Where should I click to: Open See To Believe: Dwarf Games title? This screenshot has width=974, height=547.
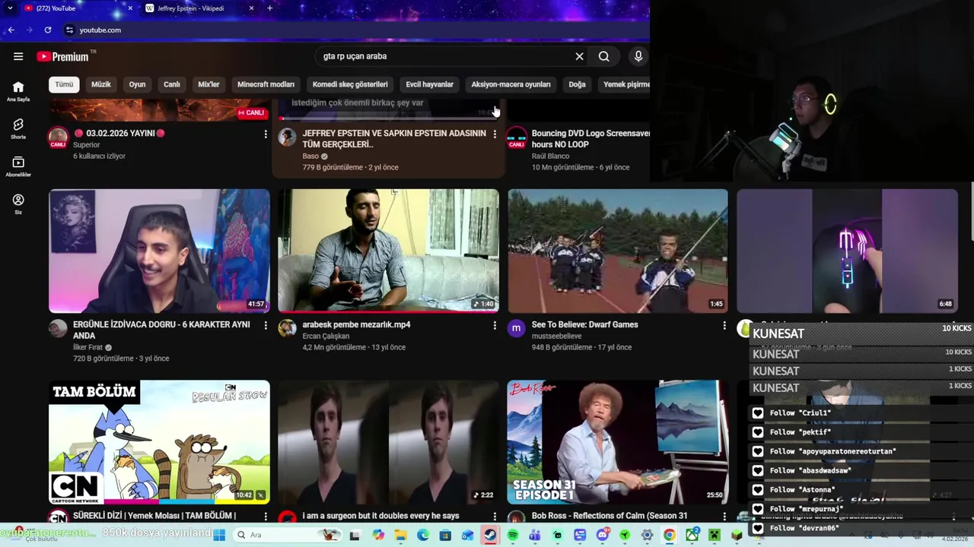[584, 324]
